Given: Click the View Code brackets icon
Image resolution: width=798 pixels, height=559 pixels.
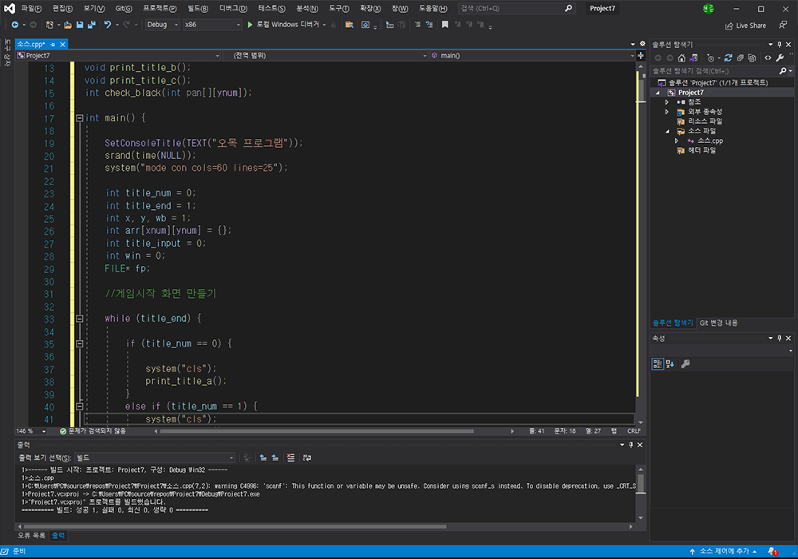Looking at the screenshot, I should [x=768, y=58].
